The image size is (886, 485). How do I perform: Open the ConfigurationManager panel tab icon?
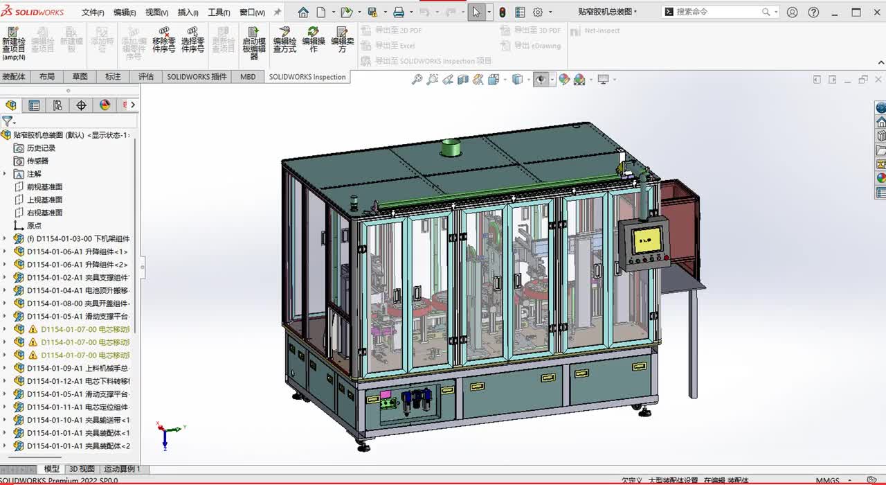[x=57, y=105]
